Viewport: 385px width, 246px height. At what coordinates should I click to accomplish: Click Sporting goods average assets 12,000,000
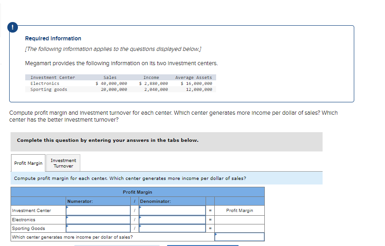(x=199, y=89)
